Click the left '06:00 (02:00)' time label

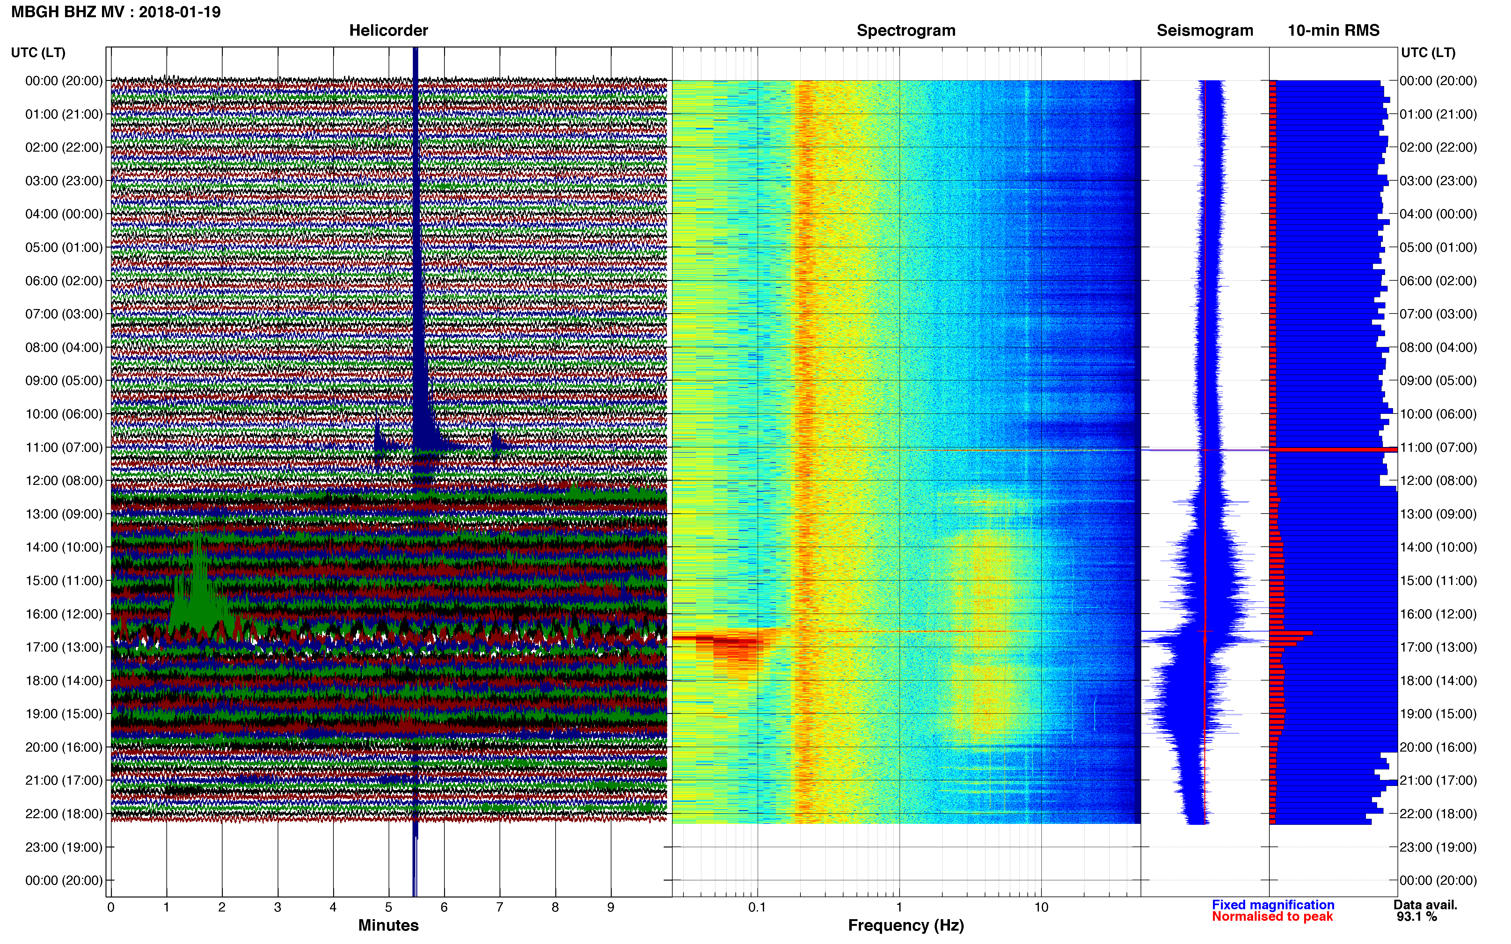[64, 281]
